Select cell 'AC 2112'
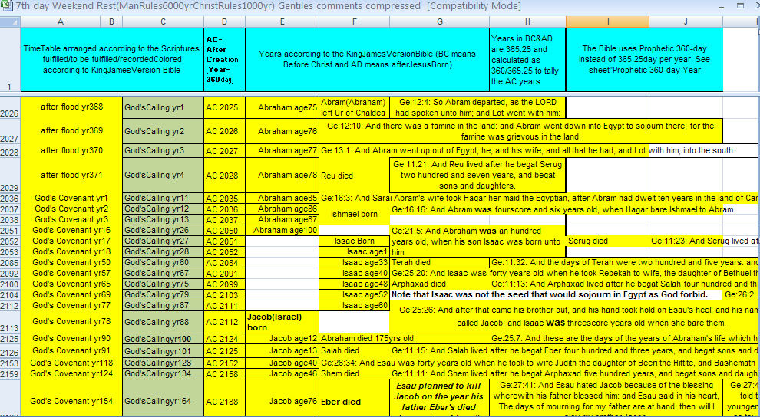This screenshot has width=760, height=417. coord(224,322)
